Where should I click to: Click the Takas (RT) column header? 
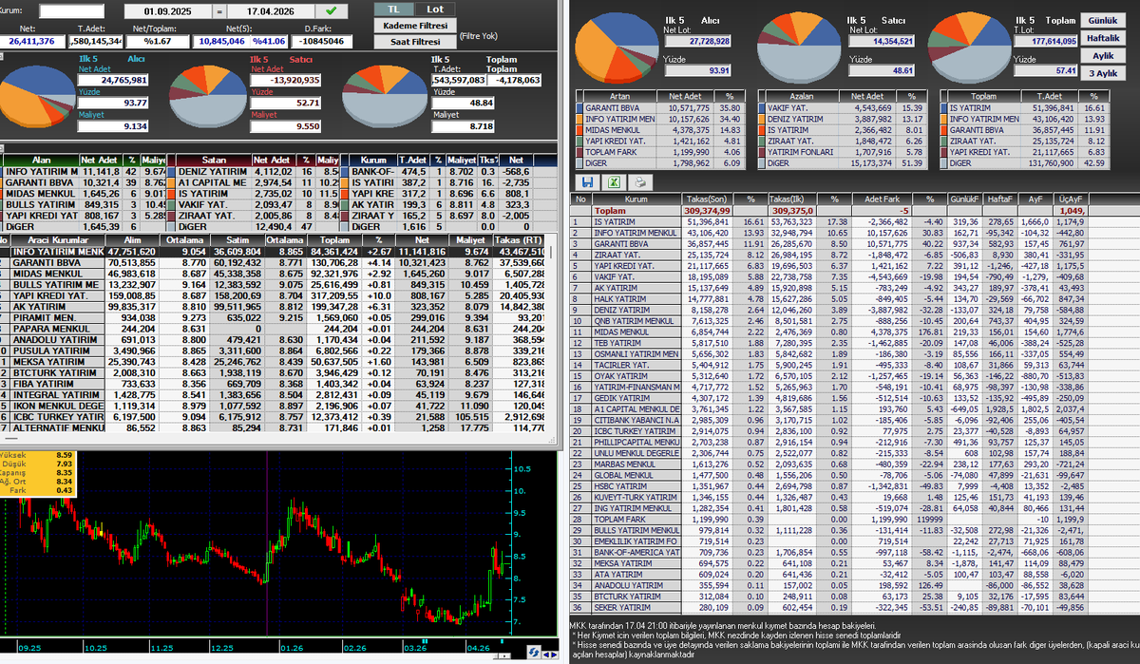point(520,240)
